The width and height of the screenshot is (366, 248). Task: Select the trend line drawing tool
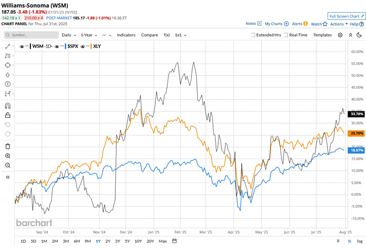8,46
